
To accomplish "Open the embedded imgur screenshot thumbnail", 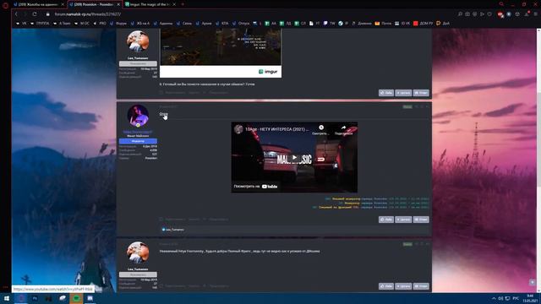I will click(221, 47).
